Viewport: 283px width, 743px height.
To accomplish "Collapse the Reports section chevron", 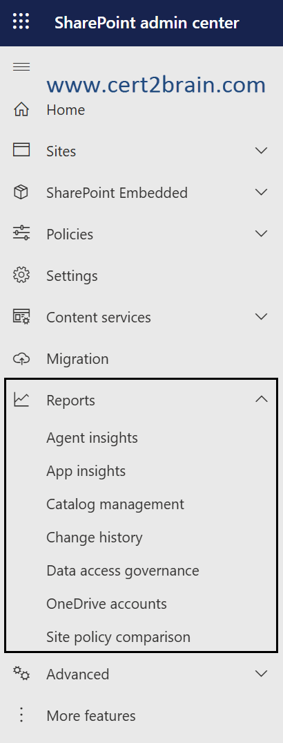I will (262, 399).
